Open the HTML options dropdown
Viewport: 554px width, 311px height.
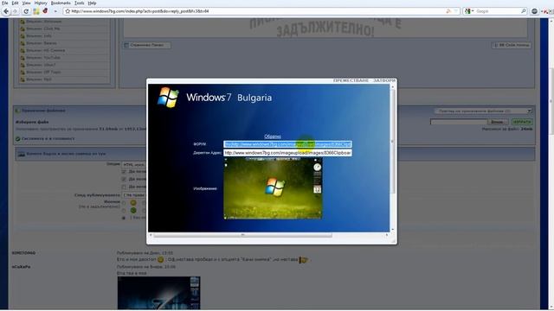(133, 164)
